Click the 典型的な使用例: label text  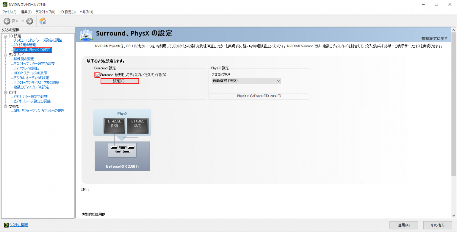click(94, 214)
